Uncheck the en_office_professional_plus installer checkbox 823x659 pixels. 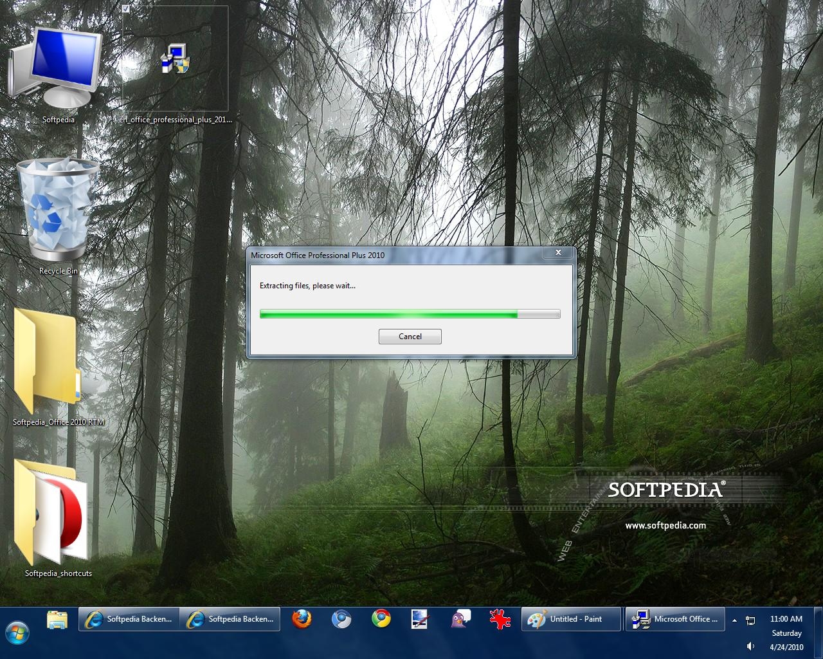click(126, 9)
